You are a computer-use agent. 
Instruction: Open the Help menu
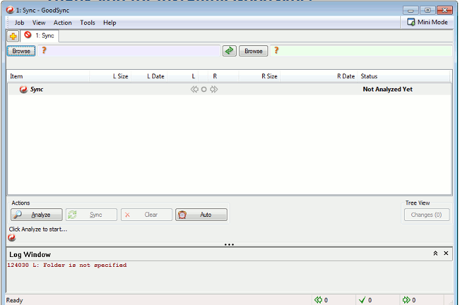[x=110, y=22]
